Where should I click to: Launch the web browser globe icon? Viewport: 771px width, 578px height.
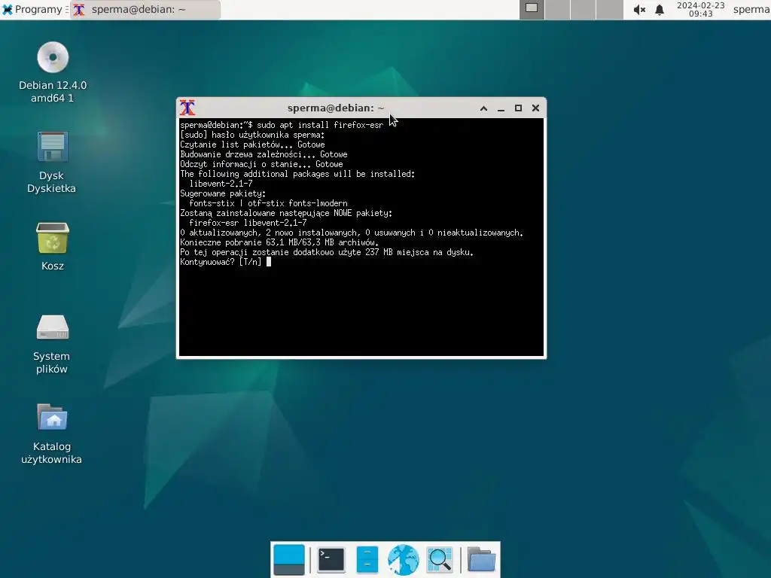pyautogui.click(x=404, y=559)
